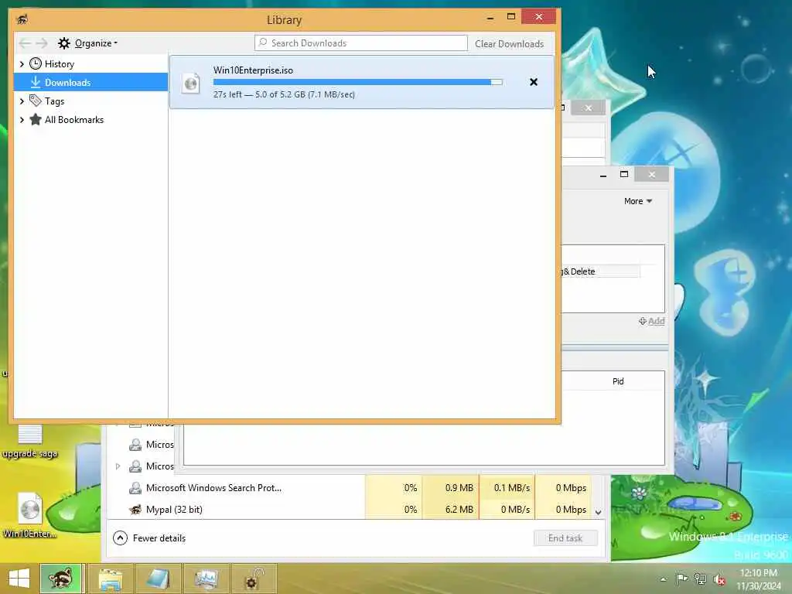Click Fewer details in Task Manager
The width and height of the screenshot is (792, 594).
click(149, 538)
